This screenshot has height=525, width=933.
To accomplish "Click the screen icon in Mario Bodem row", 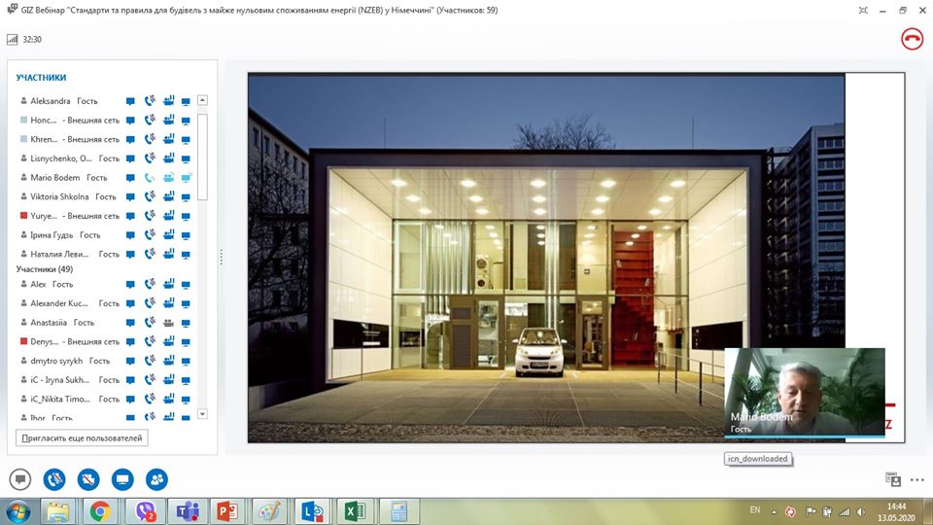I will (187, 177).
